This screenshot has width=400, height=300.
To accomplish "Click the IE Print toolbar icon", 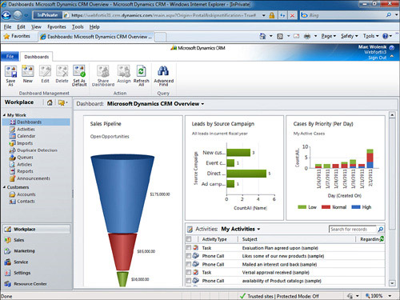I will 307,36.
